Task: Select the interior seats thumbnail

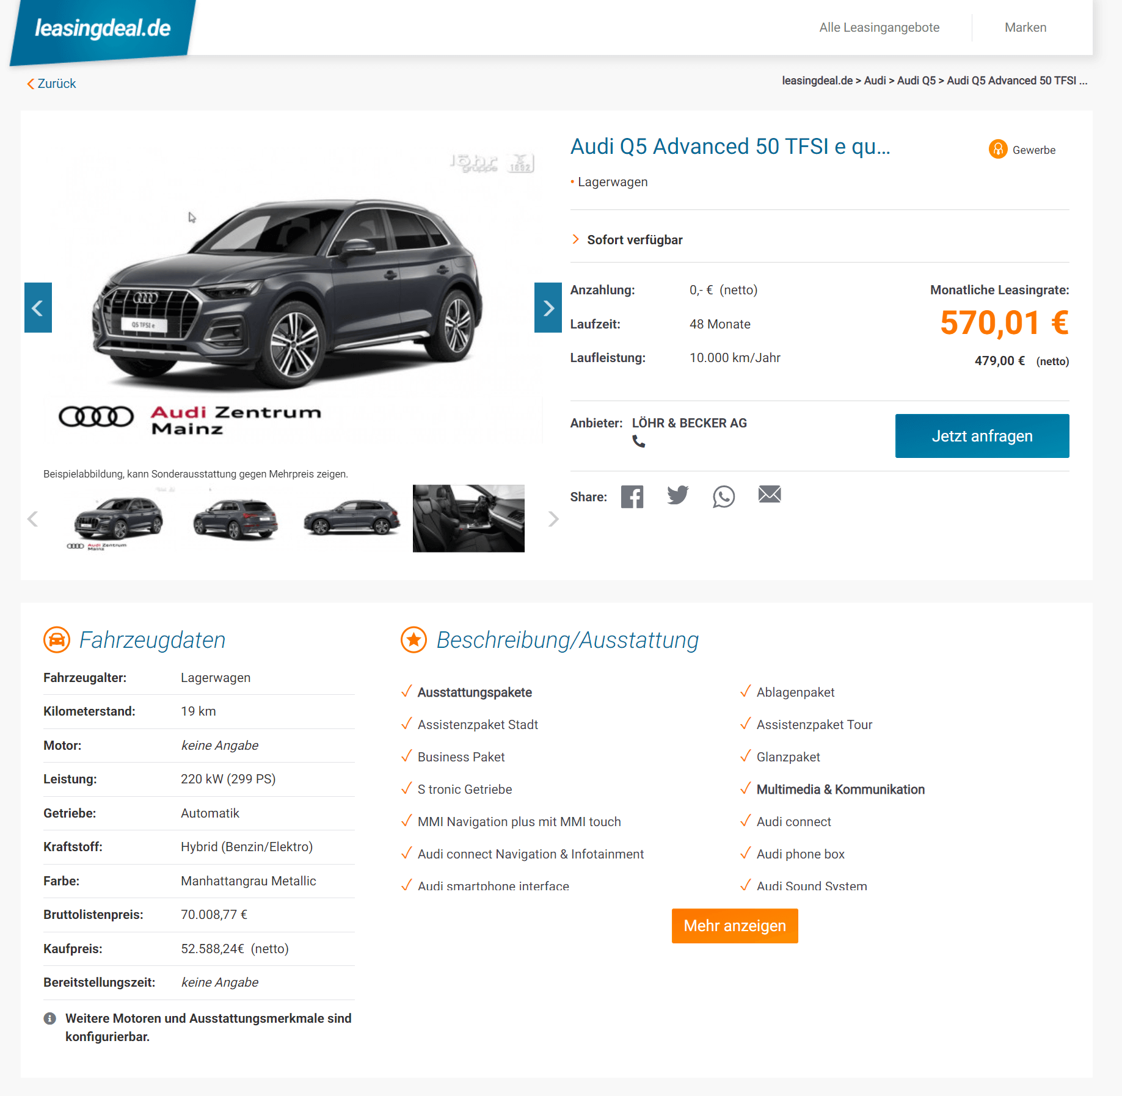Action: 468,518
